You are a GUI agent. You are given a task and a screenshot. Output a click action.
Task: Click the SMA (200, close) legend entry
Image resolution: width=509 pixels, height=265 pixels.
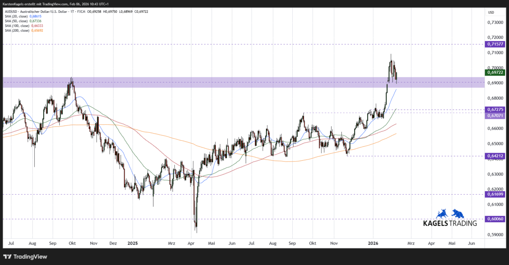point(21,30)
